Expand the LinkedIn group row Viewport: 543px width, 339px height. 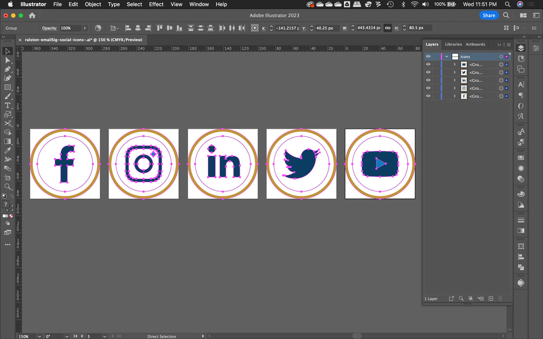pos(455,80)
